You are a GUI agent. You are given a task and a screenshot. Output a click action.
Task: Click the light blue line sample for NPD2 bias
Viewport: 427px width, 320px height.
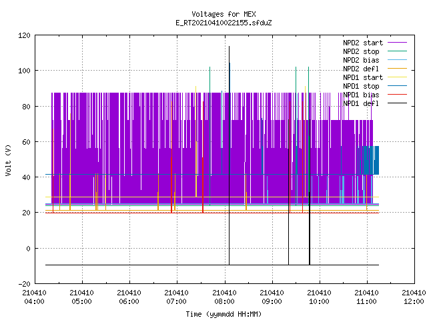pyautogui.click(x=397, y=60)
